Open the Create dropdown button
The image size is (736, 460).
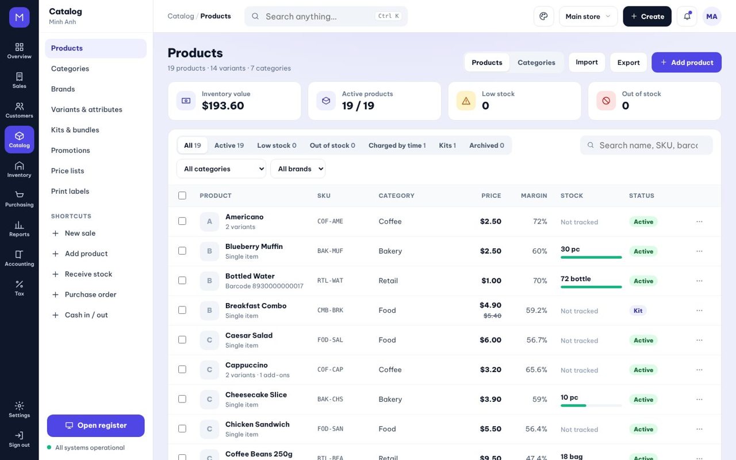tap(647, 16)
